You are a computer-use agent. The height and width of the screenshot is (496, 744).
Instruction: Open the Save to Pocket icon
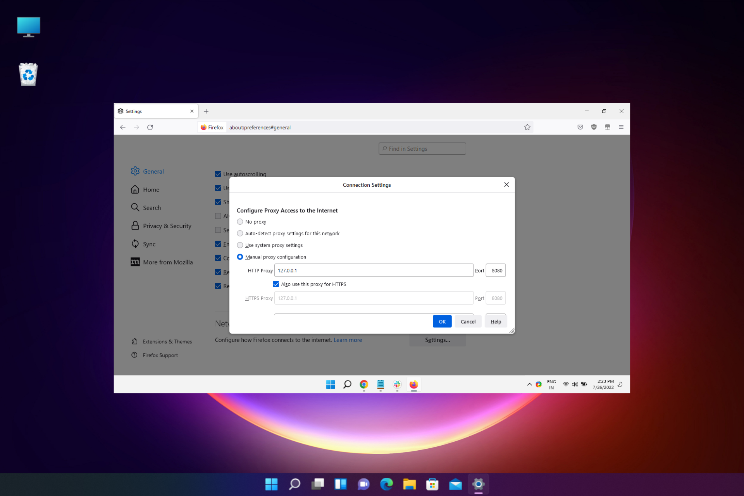[580, 127]
